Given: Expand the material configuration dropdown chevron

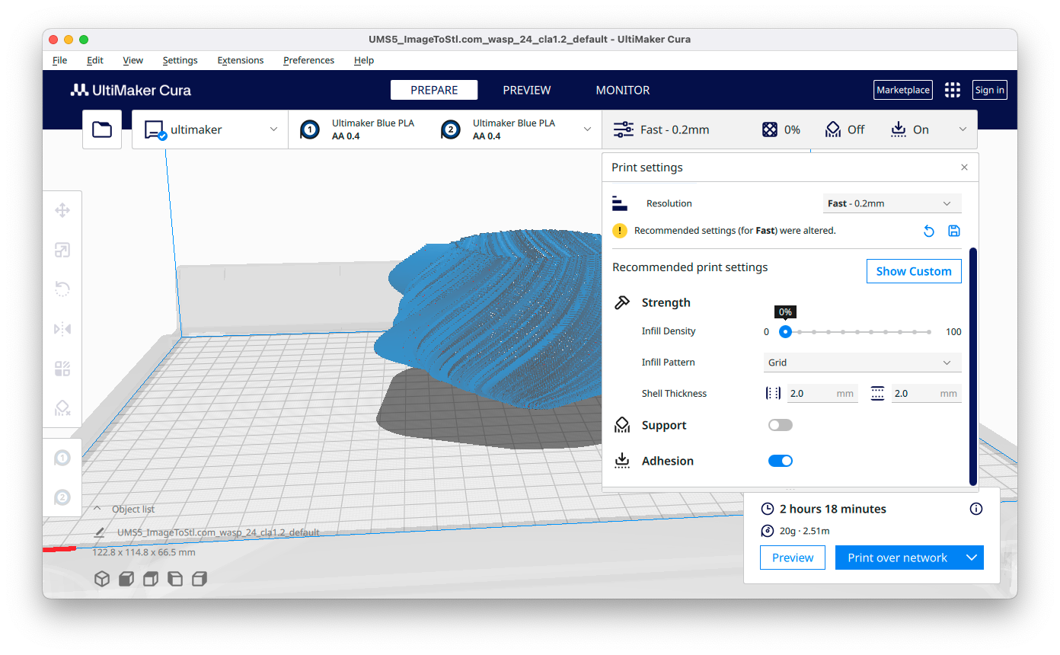Looking at the screenshot, I should (x=587, y=129).
